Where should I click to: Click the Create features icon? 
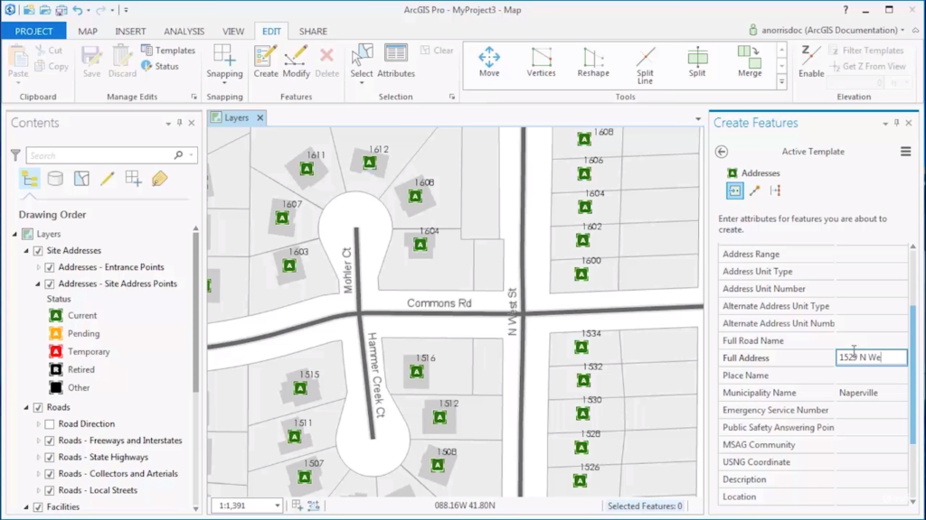[x=266, y=61]
